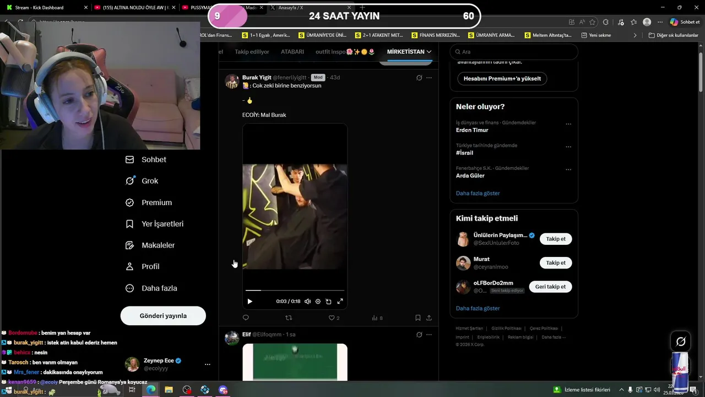The image size is (705, 397).
Task: Open Sohbet in the X sidebar
Action: tap(146, 159)
